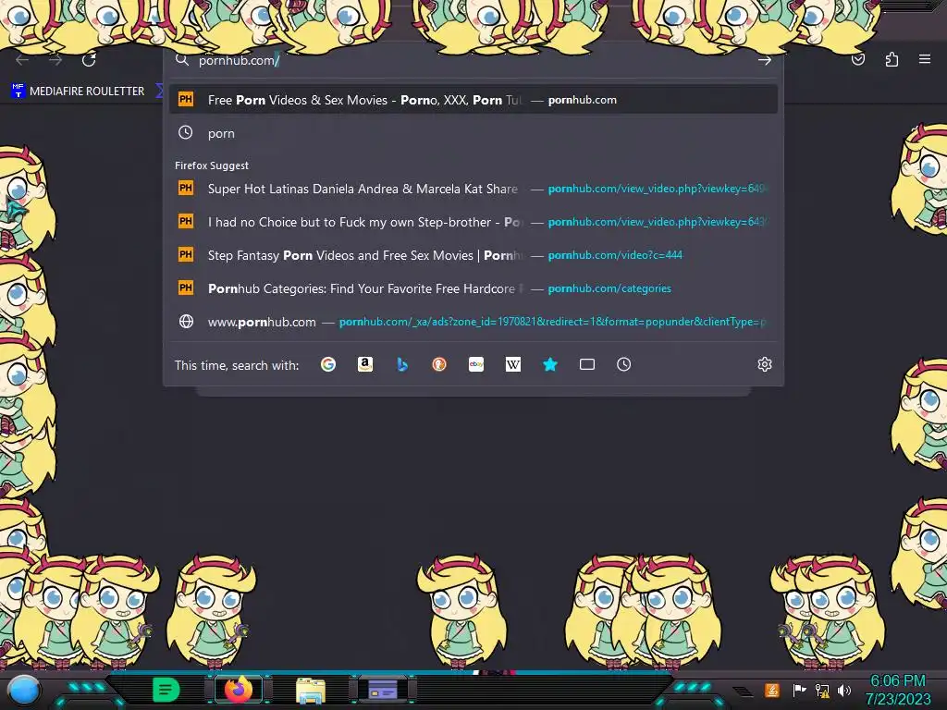
Task: Open the clock showing 6:06 PM
Action: pos(898,690)
